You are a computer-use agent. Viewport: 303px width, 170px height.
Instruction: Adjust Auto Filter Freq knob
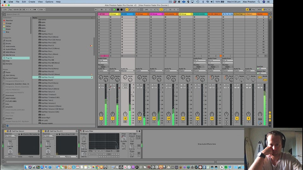point(124,139)
